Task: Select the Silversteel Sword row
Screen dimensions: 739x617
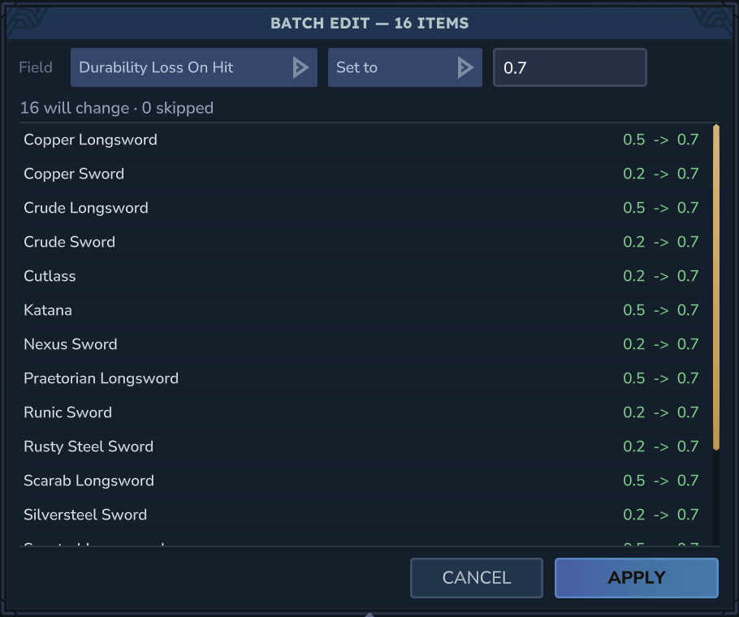Action: click(x=363, y=515)
